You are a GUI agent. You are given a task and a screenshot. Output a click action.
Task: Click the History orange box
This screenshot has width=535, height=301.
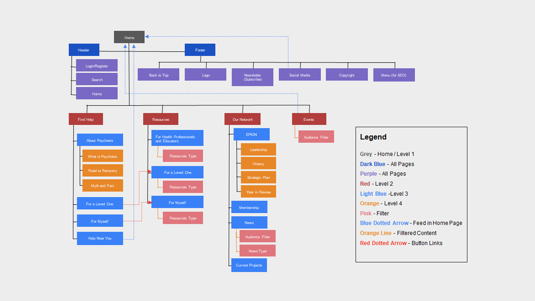[x=258, y=163]
